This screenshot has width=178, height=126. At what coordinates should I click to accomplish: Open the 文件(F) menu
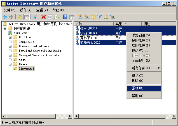[x=10, y=10]
